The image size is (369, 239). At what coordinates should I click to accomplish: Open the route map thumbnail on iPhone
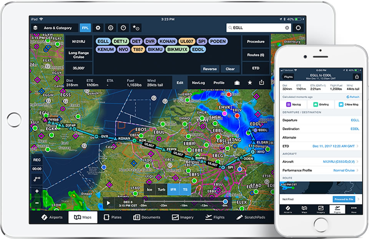point(321,188)
